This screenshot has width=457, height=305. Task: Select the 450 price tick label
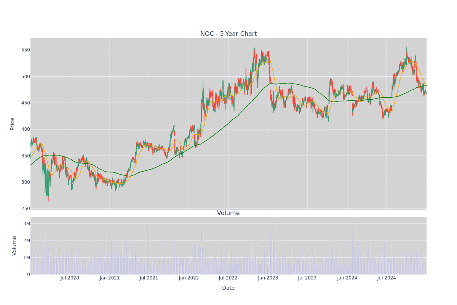click(26, 103)
